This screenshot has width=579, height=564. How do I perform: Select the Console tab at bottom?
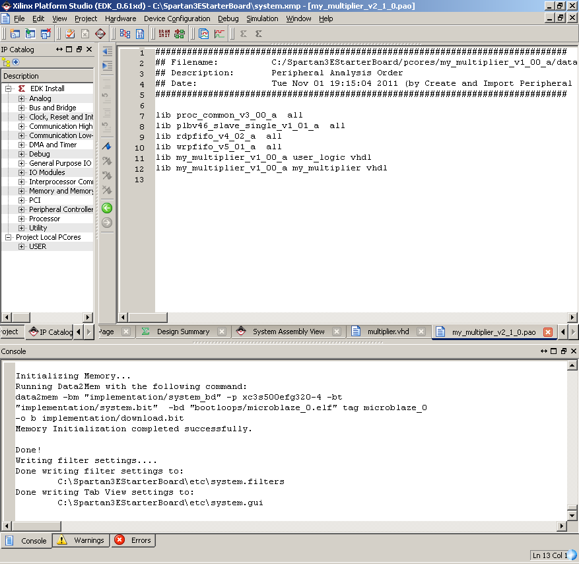[26, 541]
